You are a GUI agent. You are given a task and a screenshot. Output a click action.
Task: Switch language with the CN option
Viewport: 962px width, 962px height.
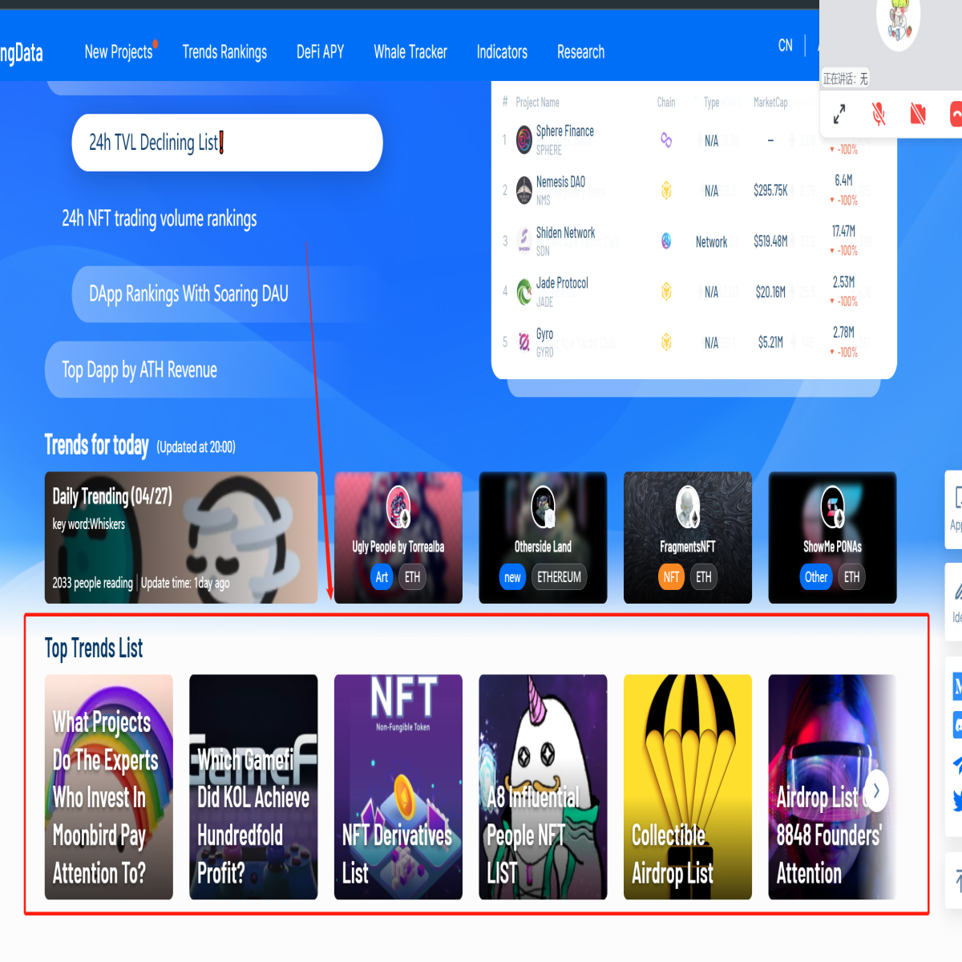pos(786,46)
